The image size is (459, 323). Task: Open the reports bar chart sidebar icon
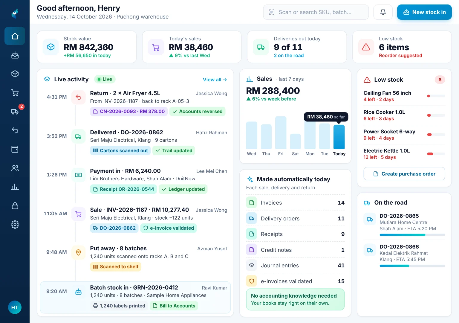point(15,187)
